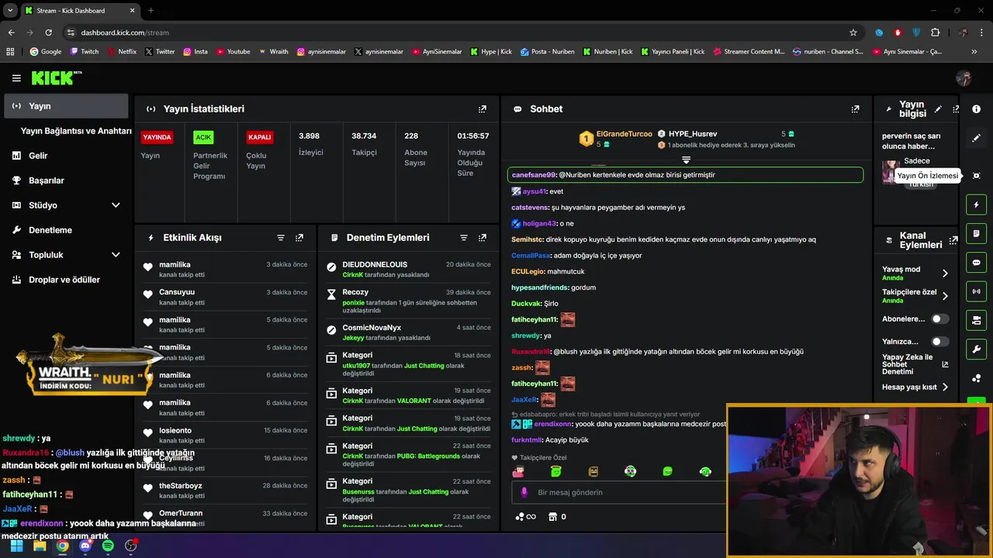
Task: Click the info icon in right toolbar
Action: click(x=977, y=109)
